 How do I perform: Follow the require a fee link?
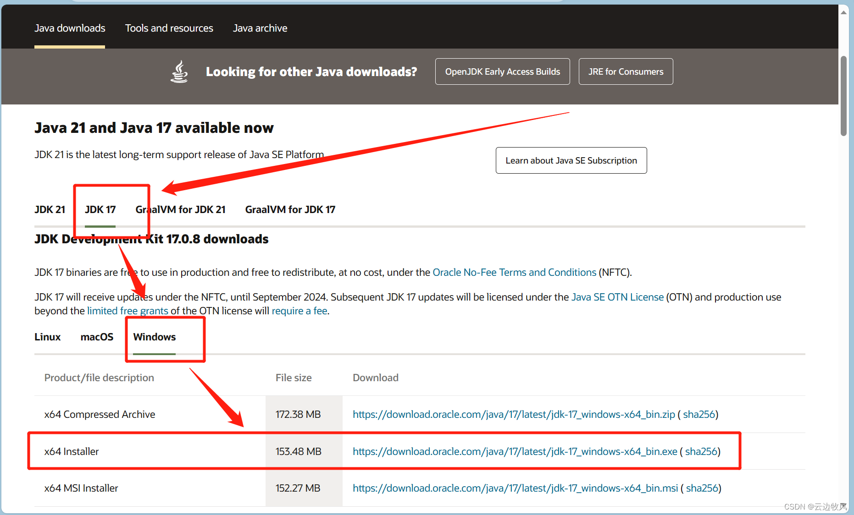click(299, 311)
